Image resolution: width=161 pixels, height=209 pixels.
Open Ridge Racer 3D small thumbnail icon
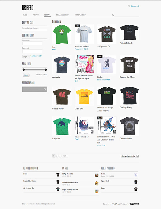(x=97, y=176)
